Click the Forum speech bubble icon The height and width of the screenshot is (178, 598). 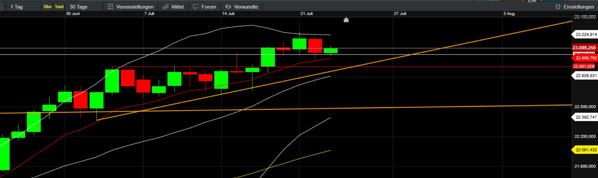coord(196,7)
